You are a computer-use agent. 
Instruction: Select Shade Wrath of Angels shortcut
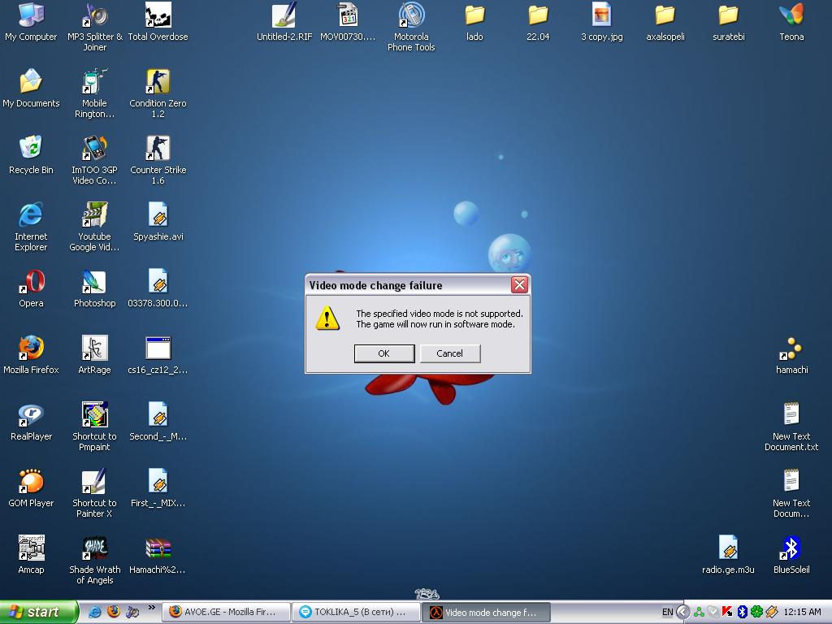pos(94,560)
